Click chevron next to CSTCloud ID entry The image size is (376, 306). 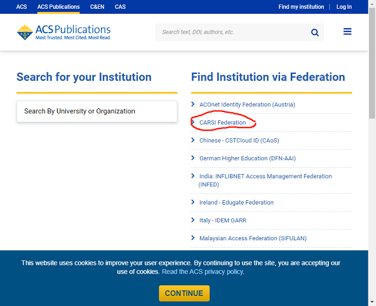[x=193, y=140]
